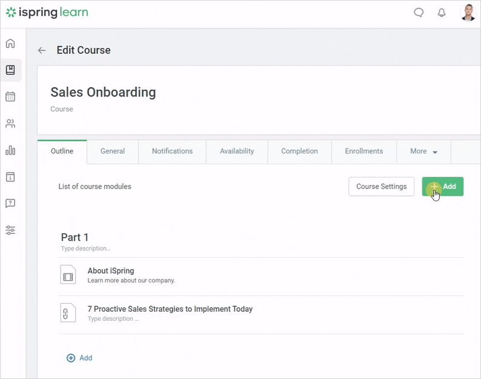Viewport: 481px width, 379px height.
Task: Switch to the General tab
Action: (x=113, y=152)
